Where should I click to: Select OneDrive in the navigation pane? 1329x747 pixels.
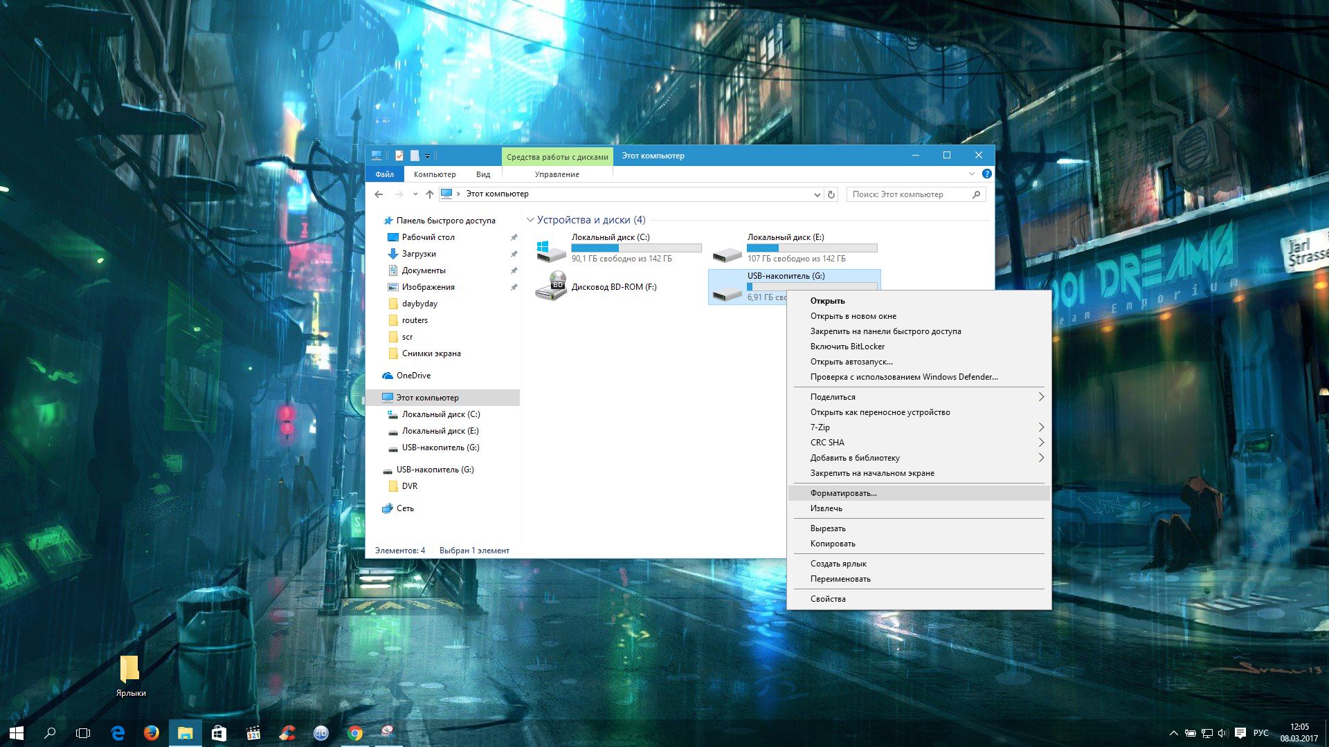coord(413,376)
